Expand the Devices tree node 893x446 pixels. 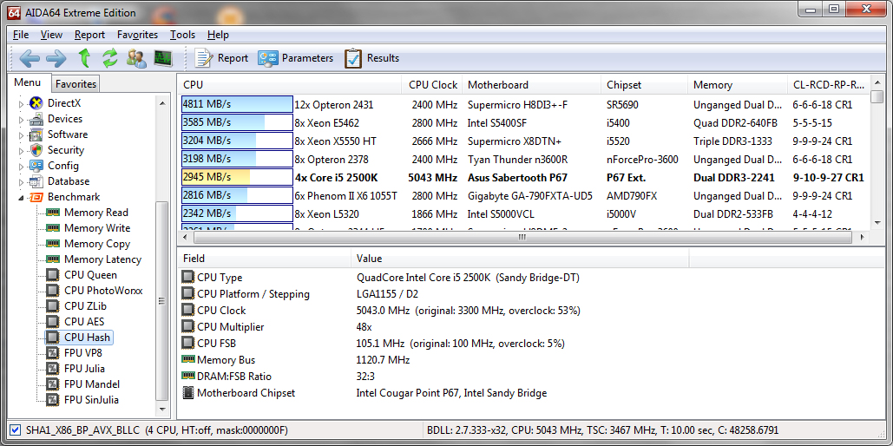pos(22,119)
